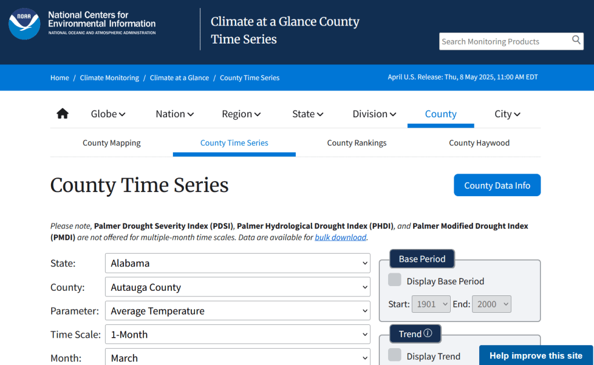The width and height of the screenshot is (594, 365).
Task: Open the Nation menu
Action: pyautogui.click(x=175, y=114)
